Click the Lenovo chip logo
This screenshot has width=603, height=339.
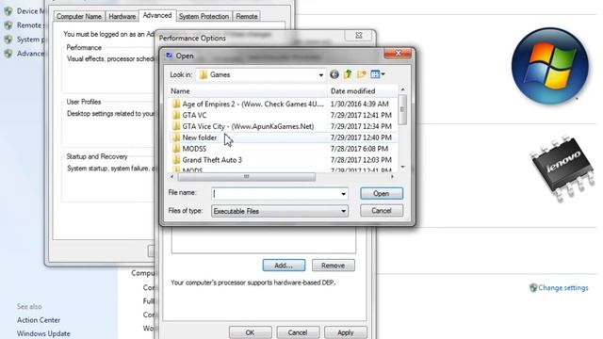(x=563, y=168)
